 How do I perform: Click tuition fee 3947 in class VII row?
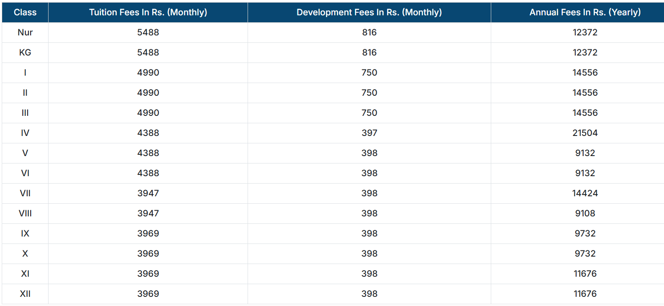point(148,193)
